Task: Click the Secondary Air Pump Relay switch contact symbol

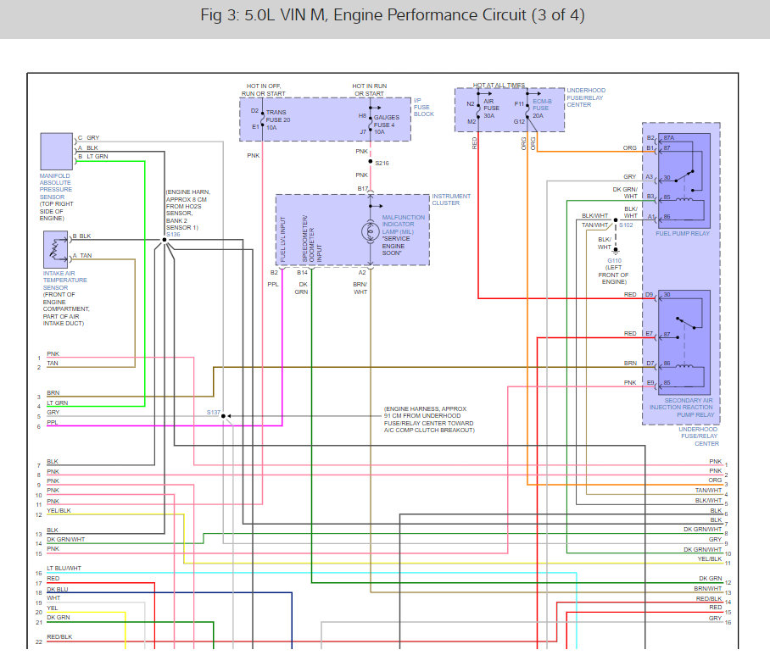Action: coord(685,323)
